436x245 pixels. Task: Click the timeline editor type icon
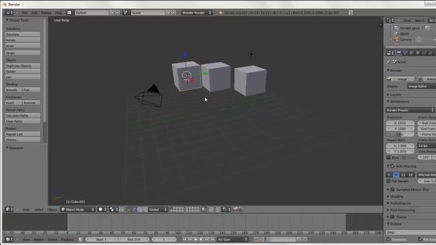(9, 240)
